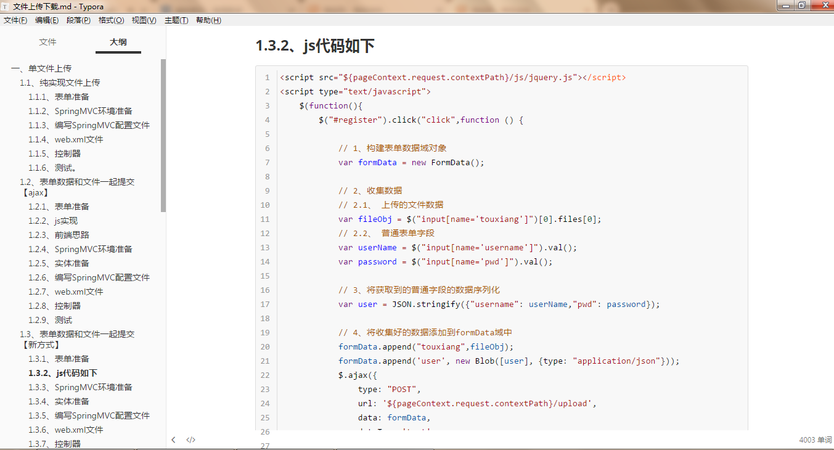Open the 帮助(H) menu

click(x=209, y=20)
